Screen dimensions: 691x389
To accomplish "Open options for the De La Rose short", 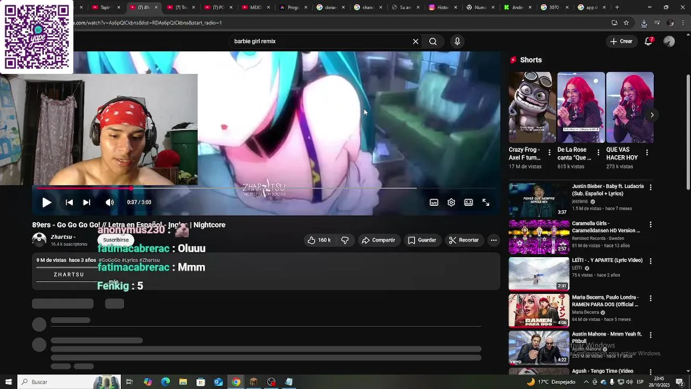I will pos(598,153).
